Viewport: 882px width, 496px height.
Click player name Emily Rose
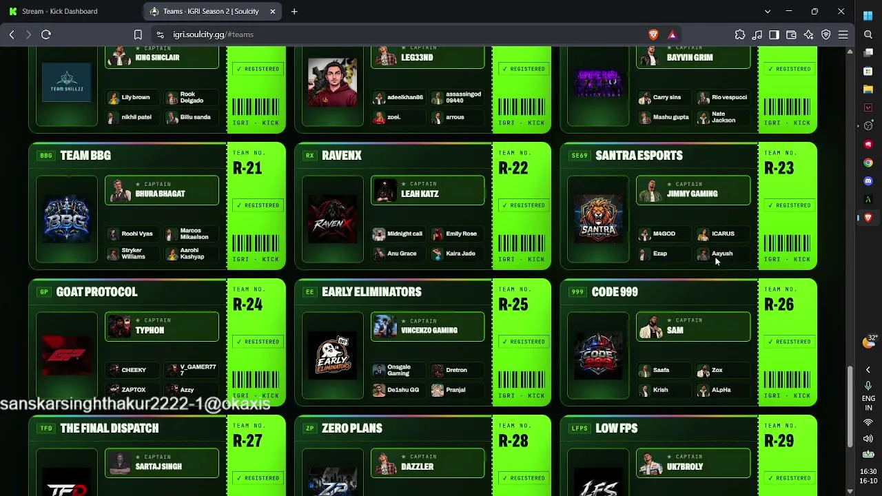click(461, 234)
